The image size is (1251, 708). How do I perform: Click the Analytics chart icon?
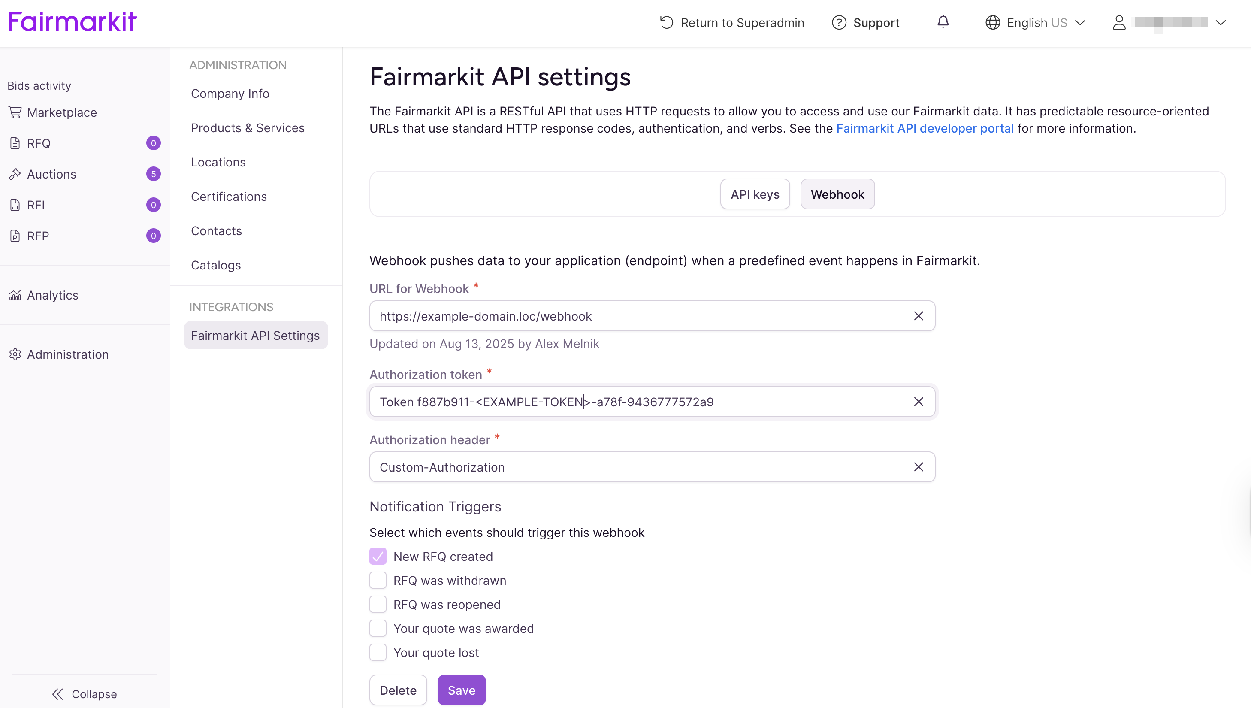(x=15, y=295)
